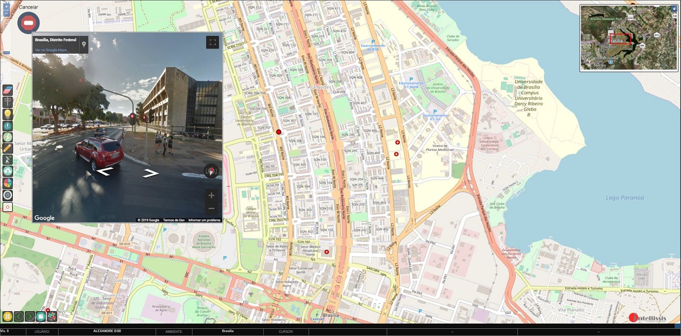Click the satellite antenna tool icon
681x336 pixels.
(8, 160)
